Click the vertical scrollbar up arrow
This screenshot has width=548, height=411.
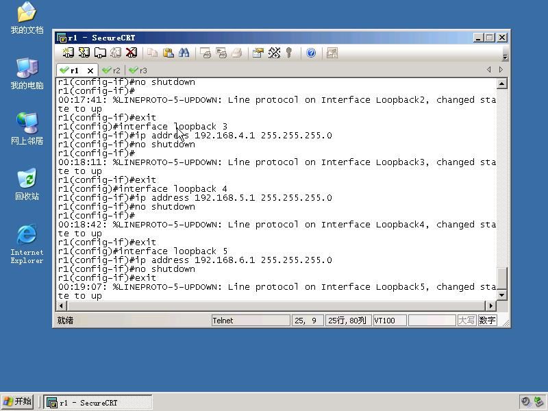[502, 84]
